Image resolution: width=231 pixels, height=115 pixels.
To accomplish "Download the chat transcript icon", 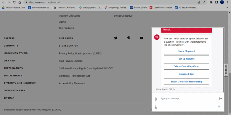I will point(156,107).
